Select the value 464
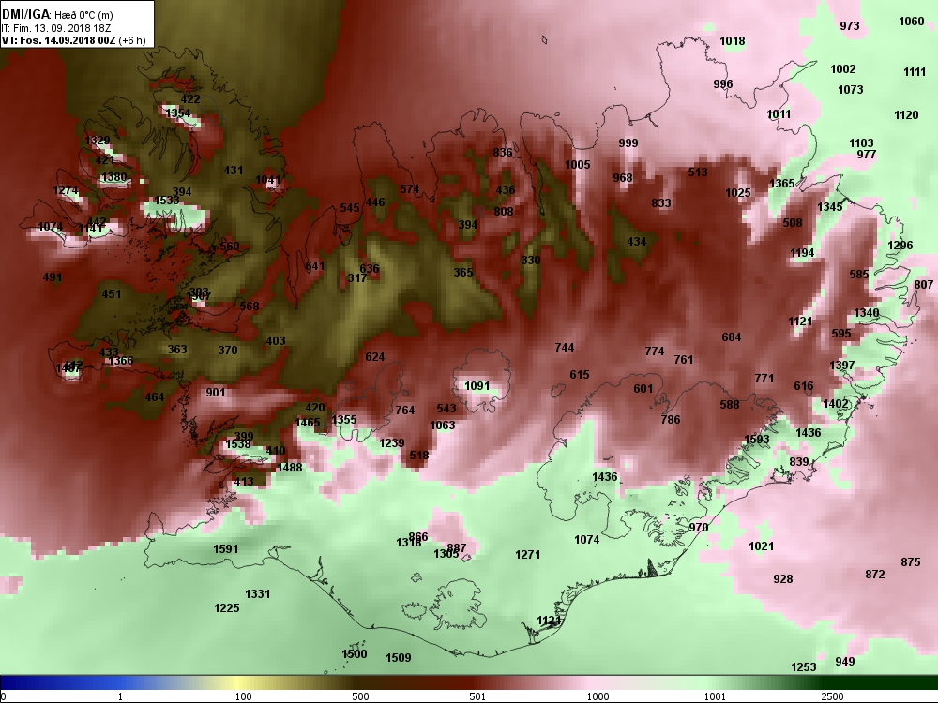This screenshot has height=703, width=938. (155, 397)
